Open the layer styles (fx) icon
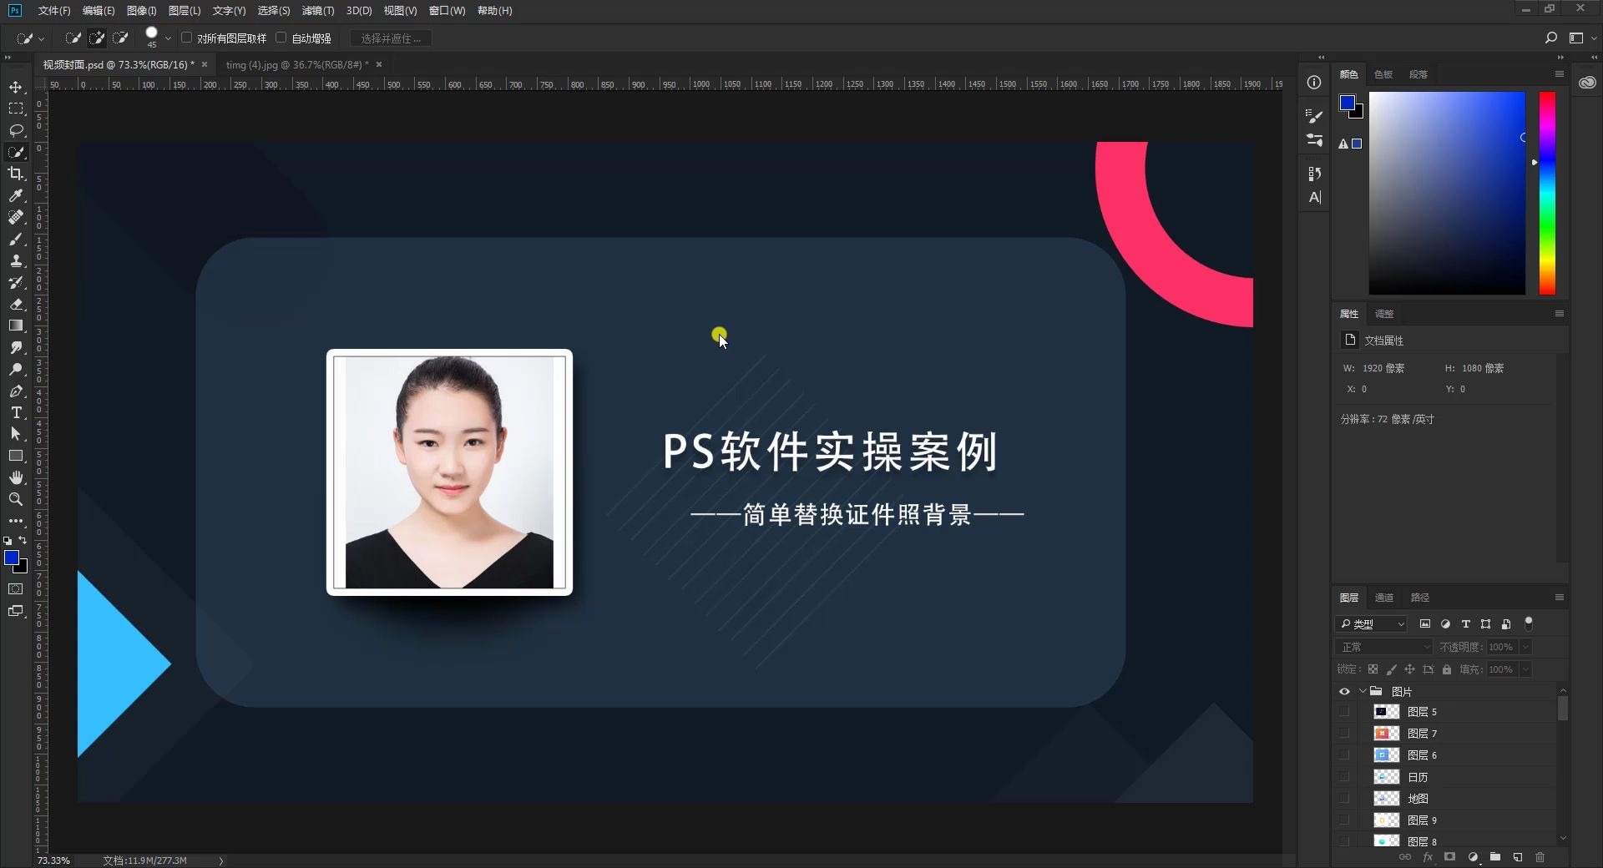1603x868 pixels. 1428,857
